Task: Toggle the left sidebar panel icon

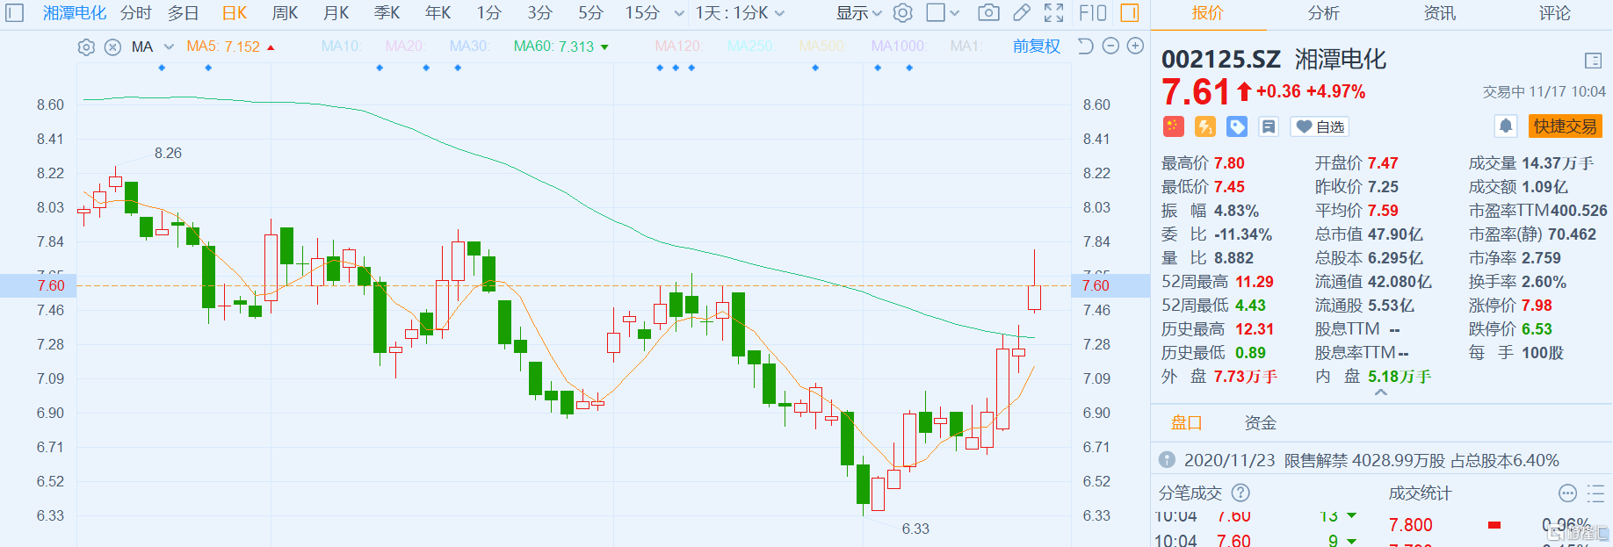Action: 15,13
